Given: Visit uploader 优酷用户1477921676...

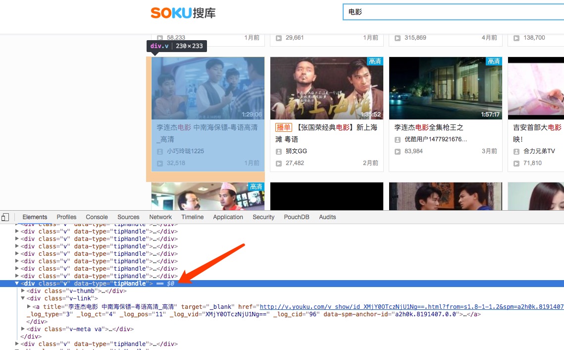Looking at the screenshot, I should click(x=436, y=139).
